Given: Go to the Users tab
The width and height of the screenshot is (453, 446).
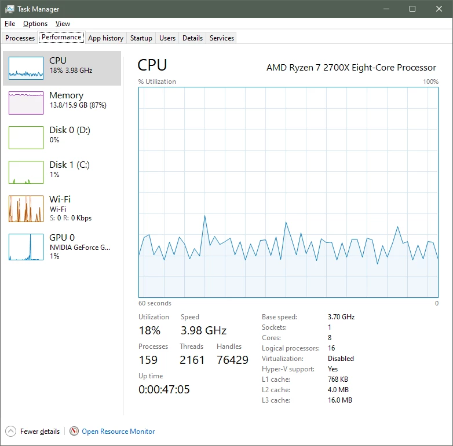Looking at the screenshot, I should [167, 38].
